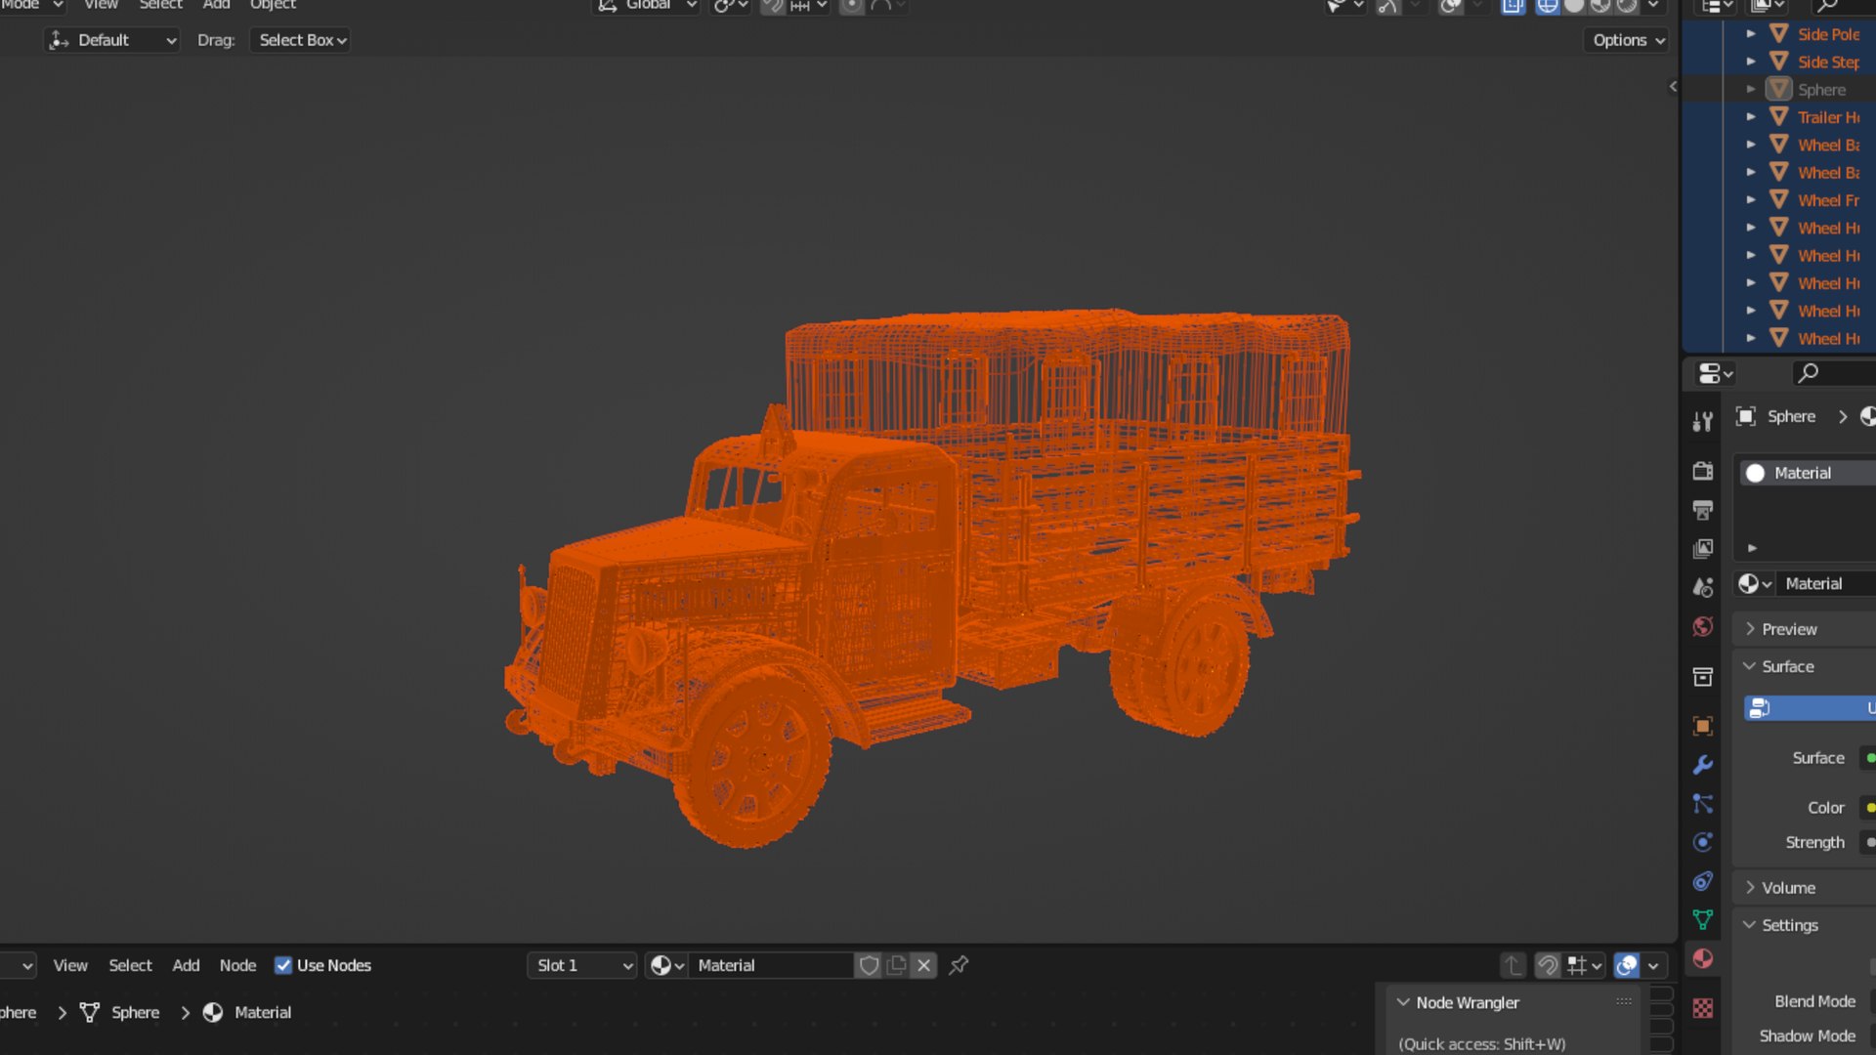Open the Render properties tab
The width and height of the screenshot is (1876, 1055).
pyautogui.click(x=1702, y=471)
